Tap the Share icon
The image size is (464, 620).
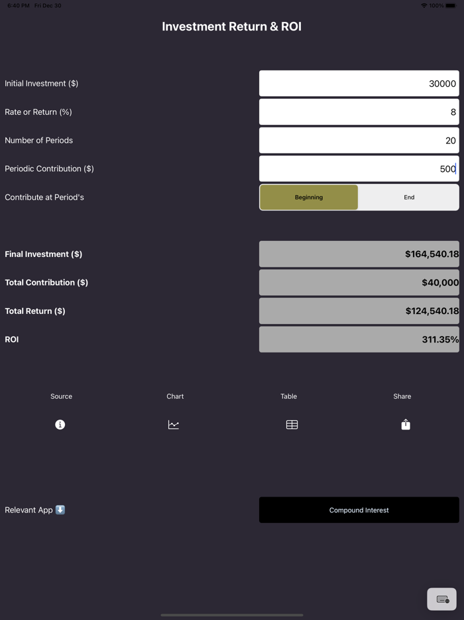pyautogui.click(x=405, y=424)
